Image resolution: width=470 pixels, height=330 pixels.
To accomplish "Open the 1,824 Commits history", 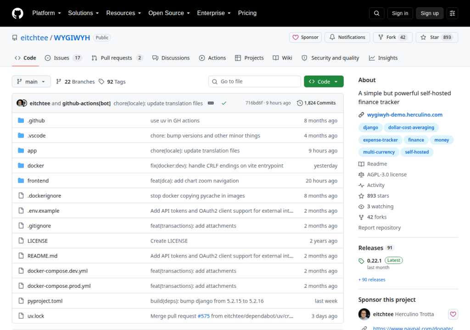I will pos(316,103).
